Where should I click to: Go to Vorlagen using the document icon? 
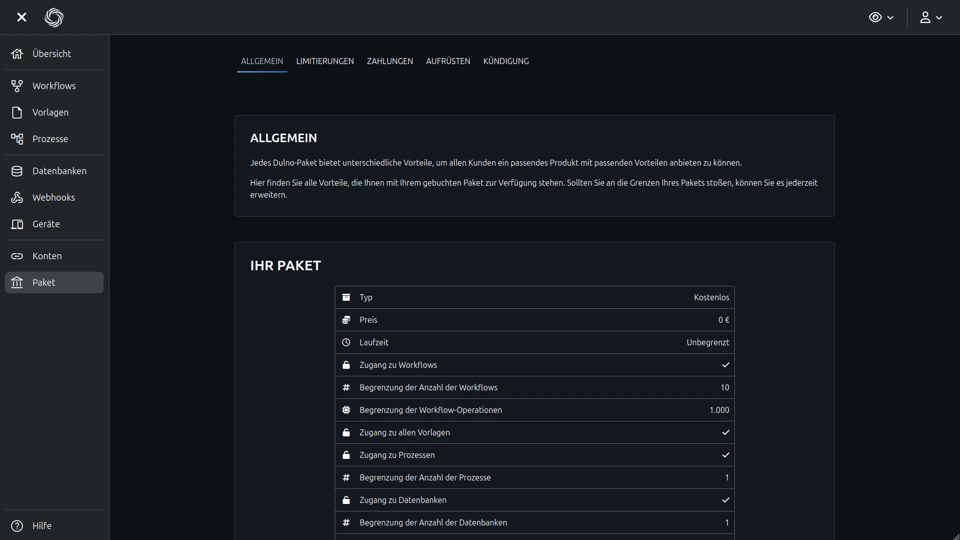(17, 113)
